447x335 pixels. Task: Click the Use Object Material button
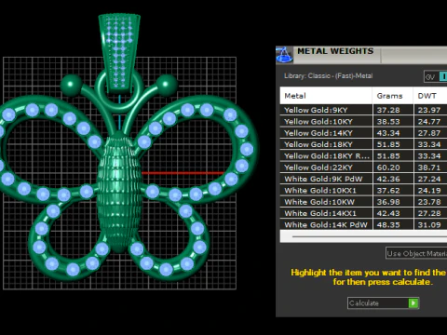tap(416, 253)
